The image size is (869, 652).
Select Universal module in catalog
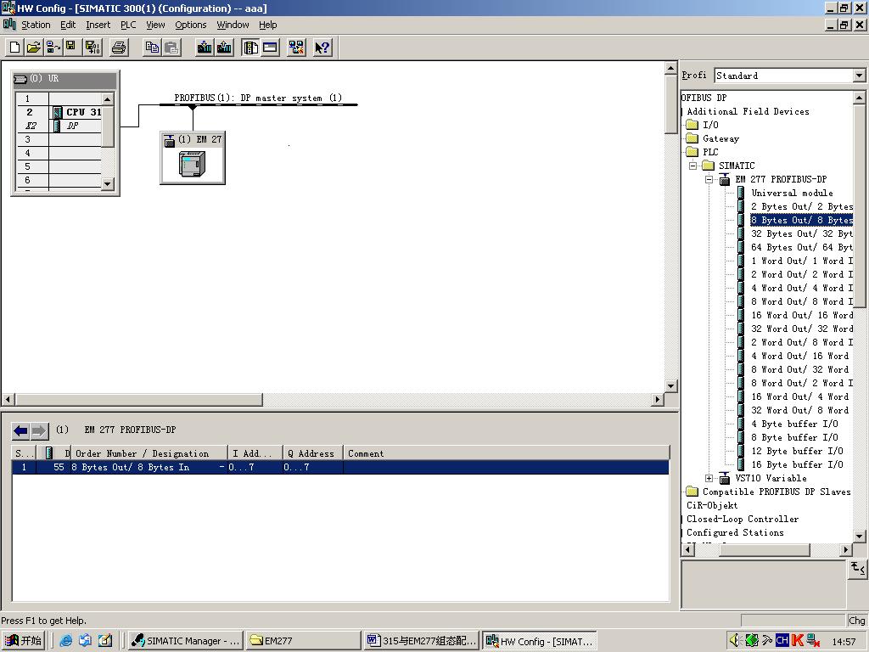coord(792,193)
